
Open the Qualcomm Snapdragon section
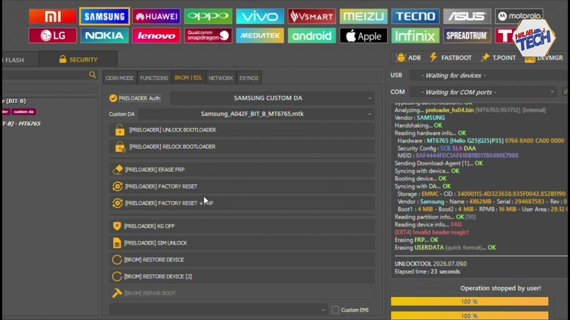[x=208, y=36]
